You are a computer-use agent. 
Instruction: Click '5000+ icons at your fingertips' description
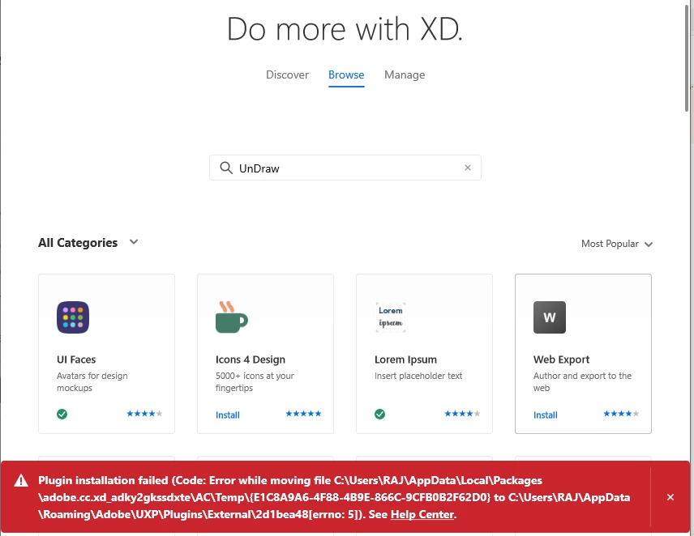(255, 382)
